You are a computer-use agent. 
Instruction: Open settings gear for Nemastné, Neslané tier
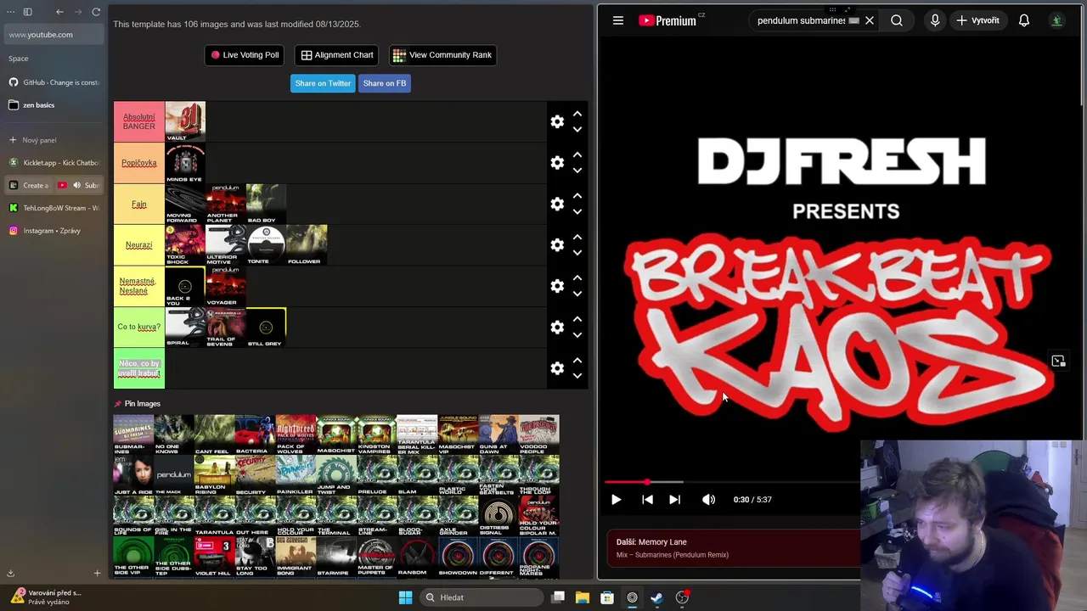click(557, 286)
